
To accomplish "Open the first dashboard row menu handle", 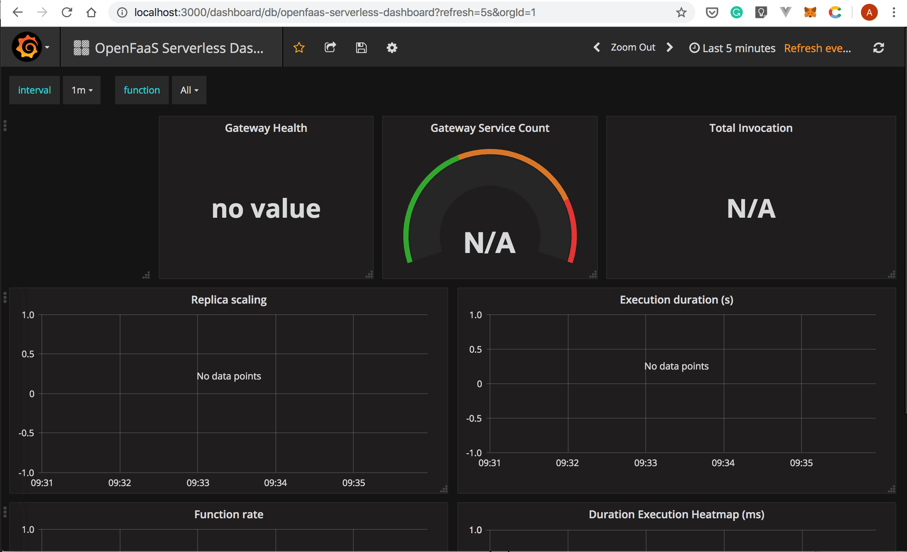I will click(5, 125).
